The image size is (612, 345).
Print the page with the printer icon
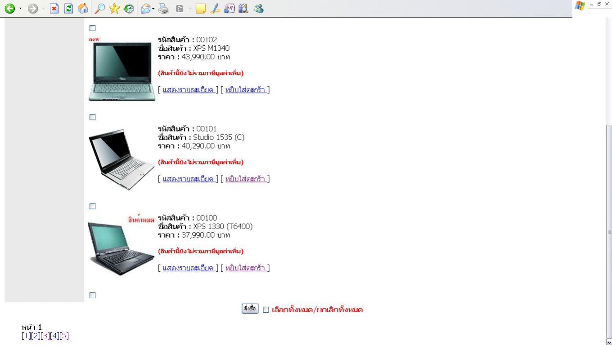pyautogui.click(x=163, y=9)
